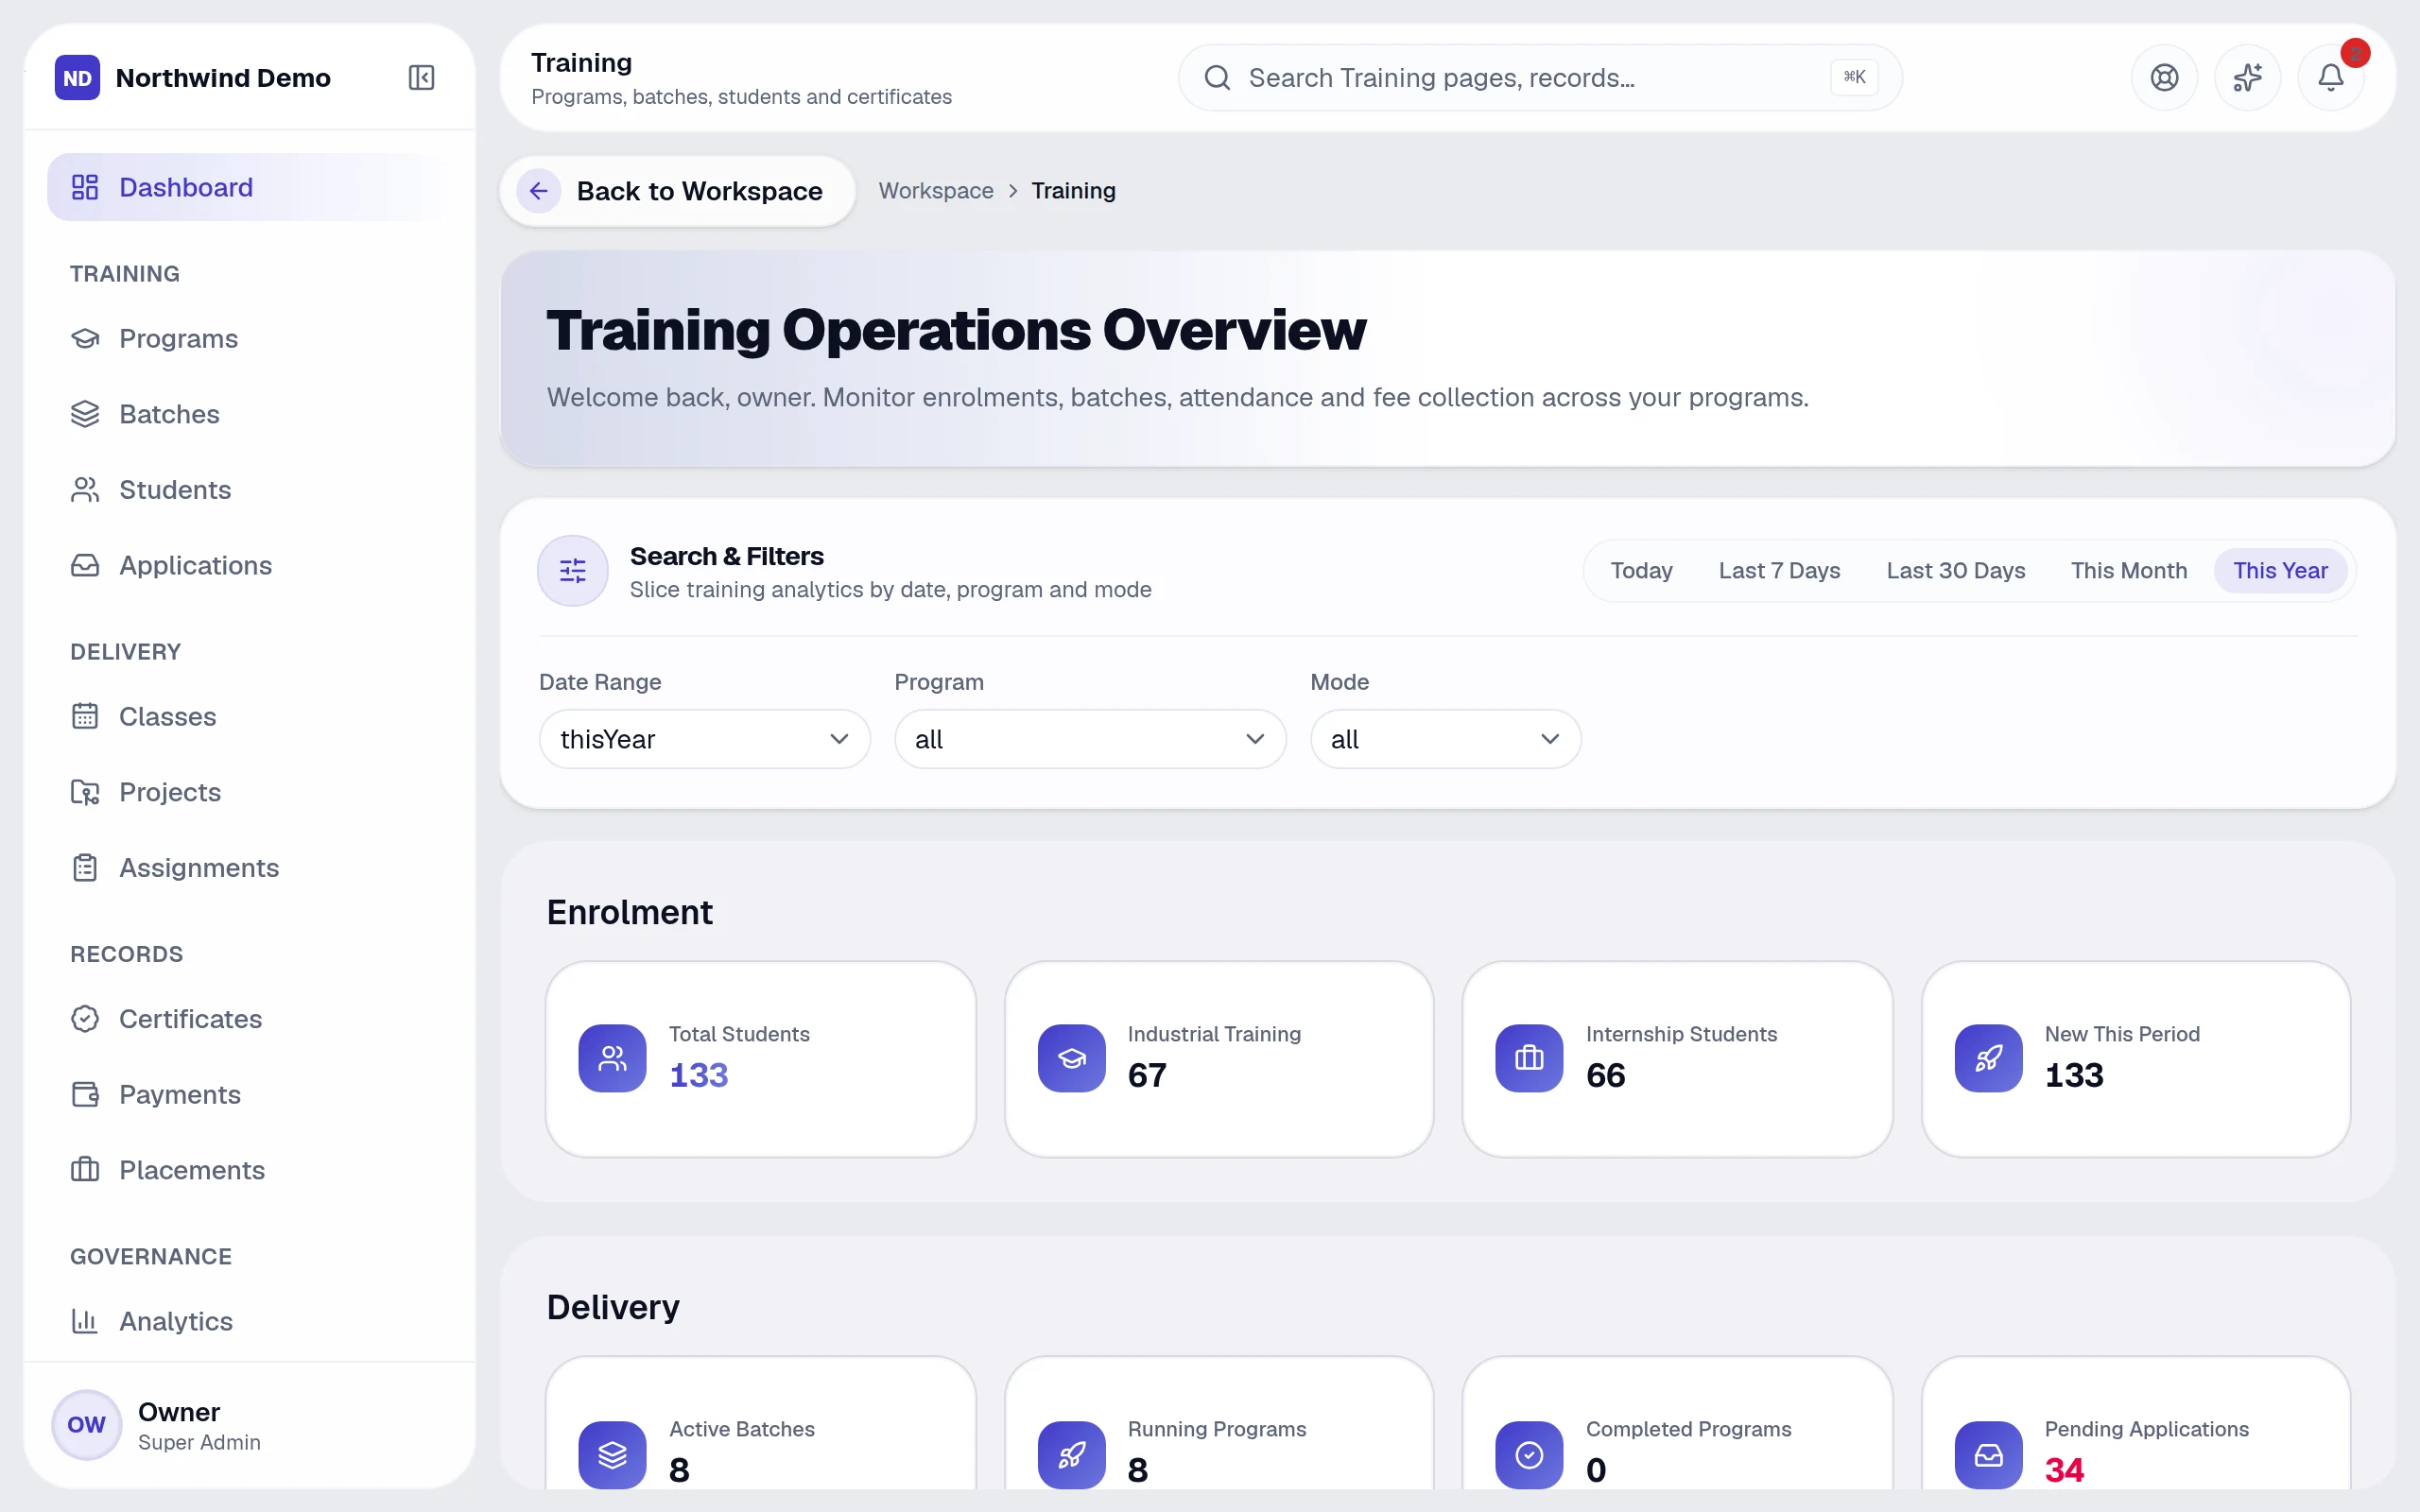This screenshot has width=2420, height=1512.
Task: Open the Owner Super Admin profile
Action: pyautogui.click(x=249, y=1425)
